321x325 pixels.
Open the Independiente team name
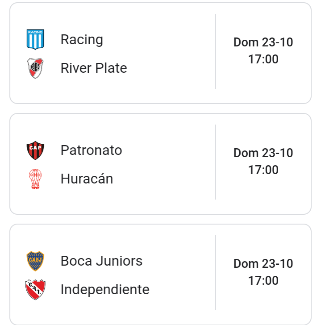[105, 290]
